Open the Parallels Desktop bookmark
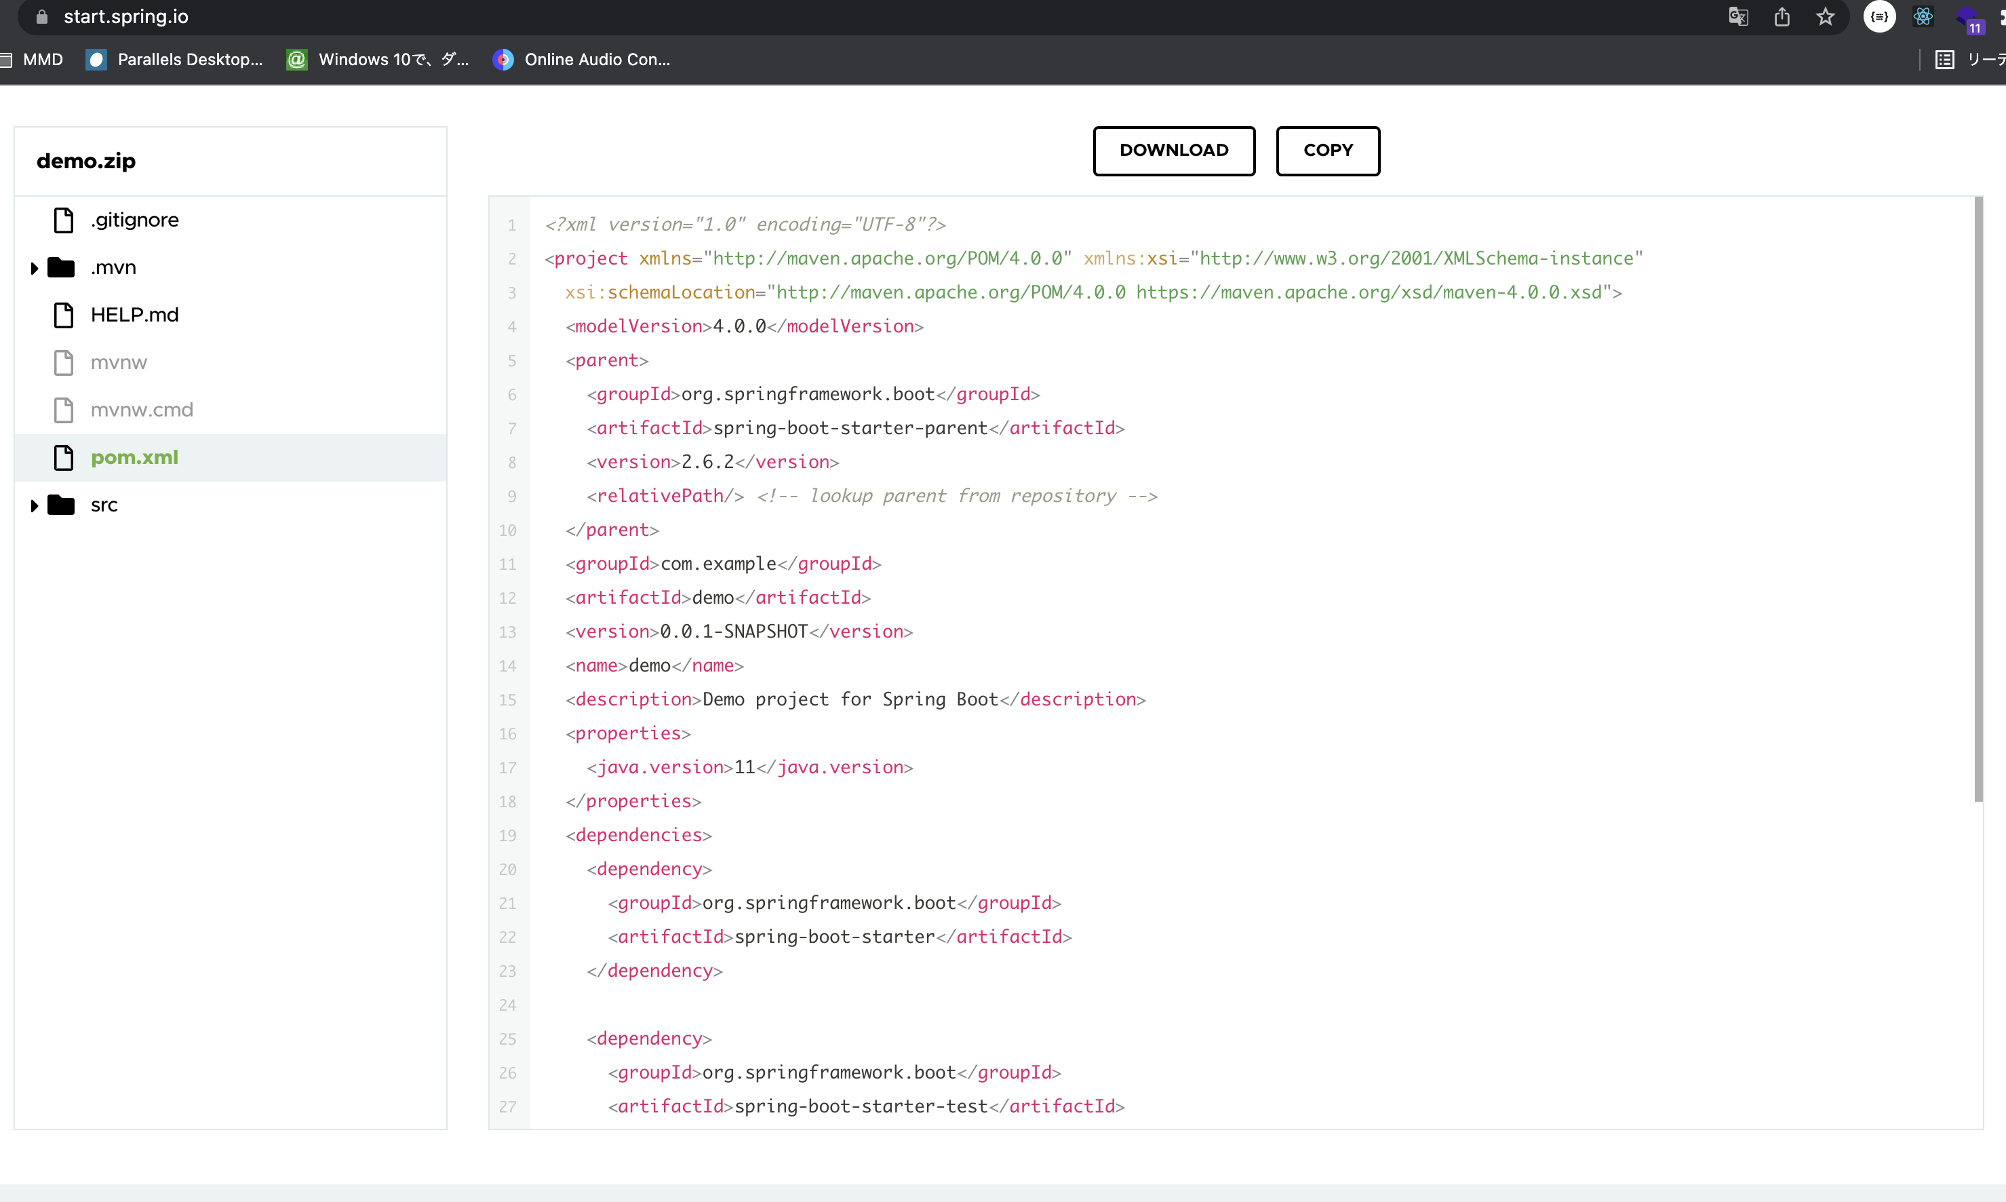Image resolution: width=2006 pixels, height=1202 pixels. pyautogui.click(x=174, y=59)
